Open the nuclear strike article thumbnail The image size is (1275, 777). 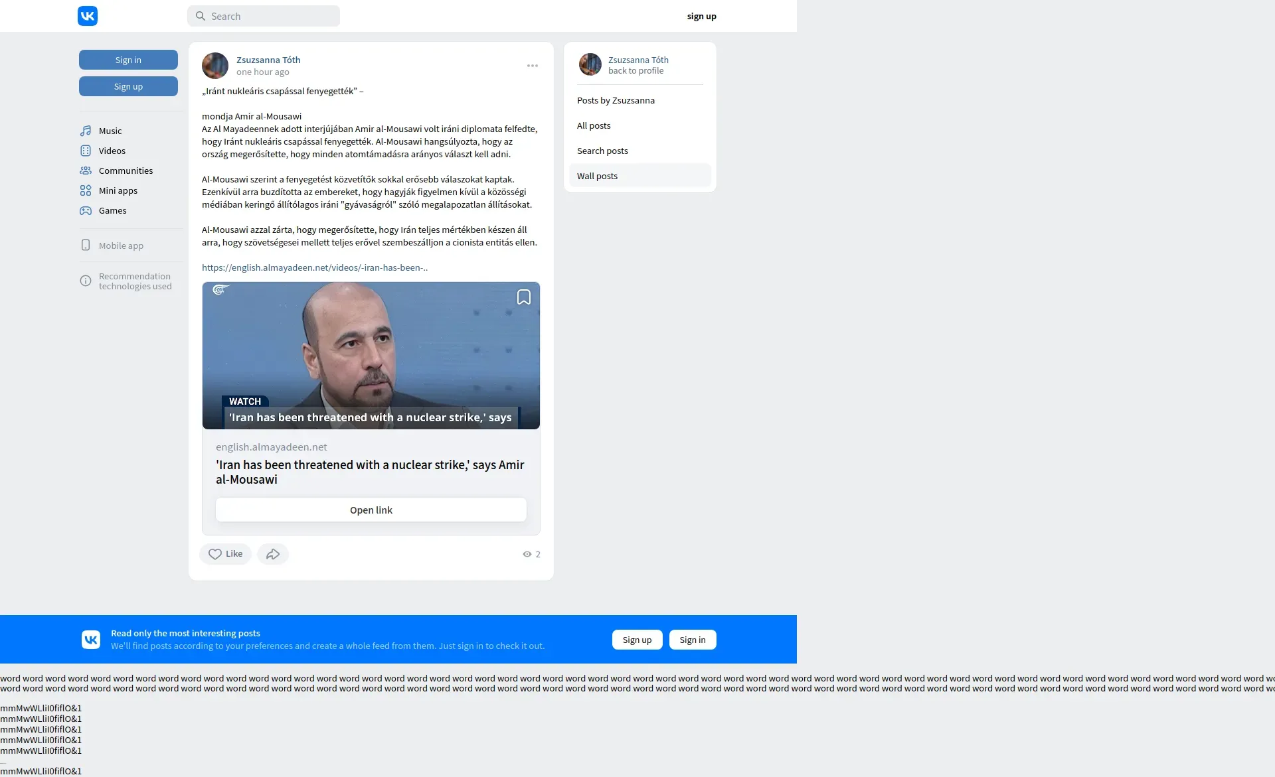[371, 356]
